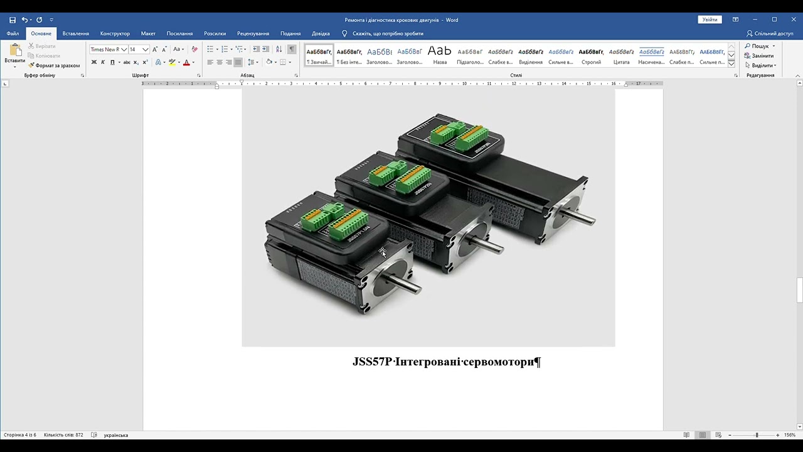
Task: Apply yellow text highlight color
Action: pyautogui.click(x=171, y=62)
